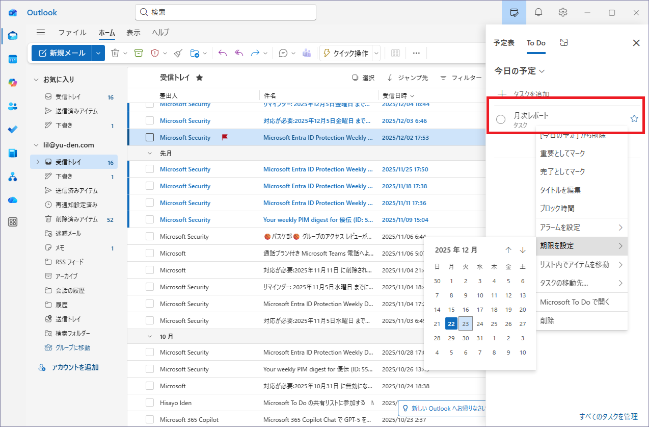Click the Delete trash icon in toolbar
Screen dimensions: 649x427
[x=115, y=53]
